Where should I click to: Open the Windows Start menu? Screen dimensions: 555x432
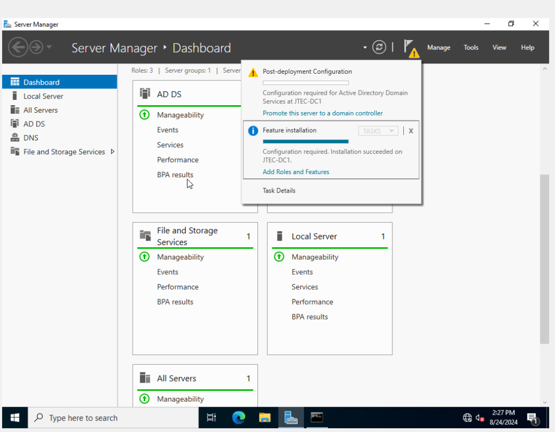[x=15, y=418]
